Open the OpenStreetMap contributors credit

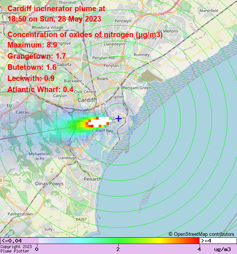pyautogui.click(x=201, y=234)
